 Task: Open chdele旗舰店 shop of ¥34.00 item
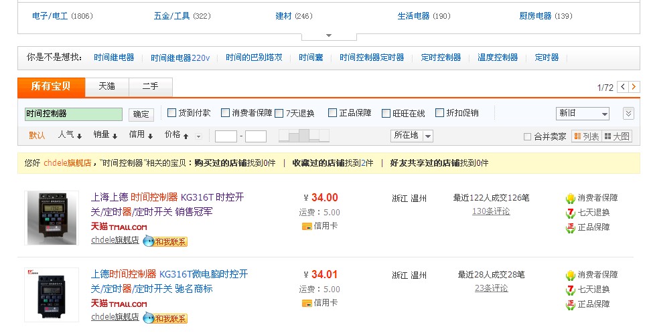coord(115,240)
